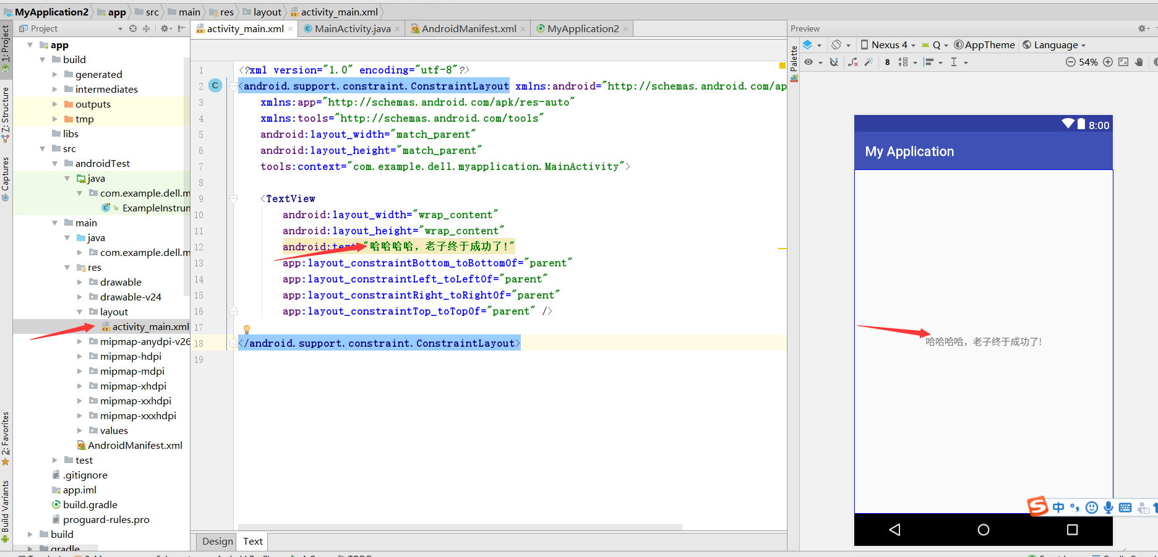
Task: Click the Infer Constraints magic wand icon
Action: pos(868,62)
